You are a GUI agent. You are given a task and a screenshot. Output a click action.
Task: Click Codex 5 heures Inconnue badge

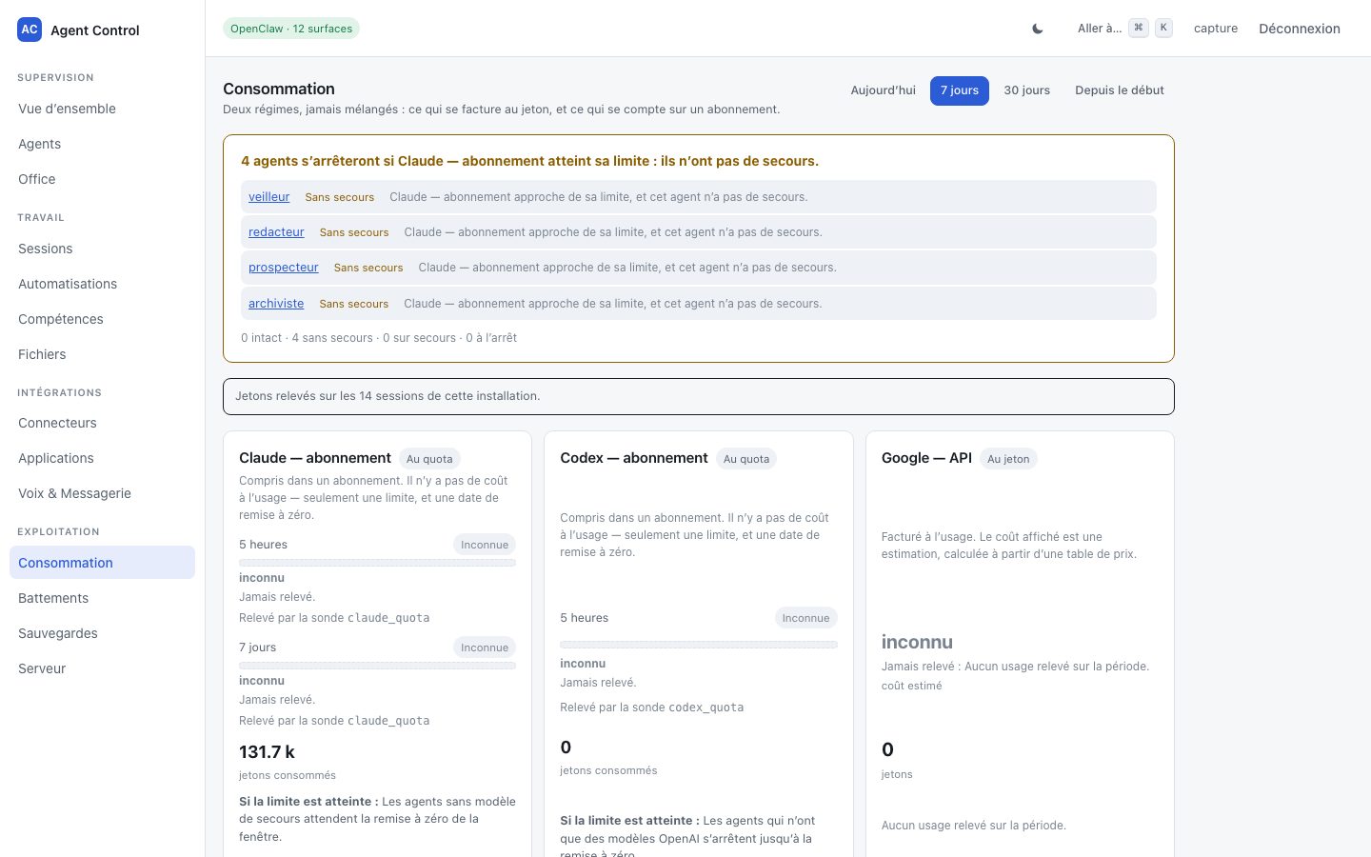point(805,618)
